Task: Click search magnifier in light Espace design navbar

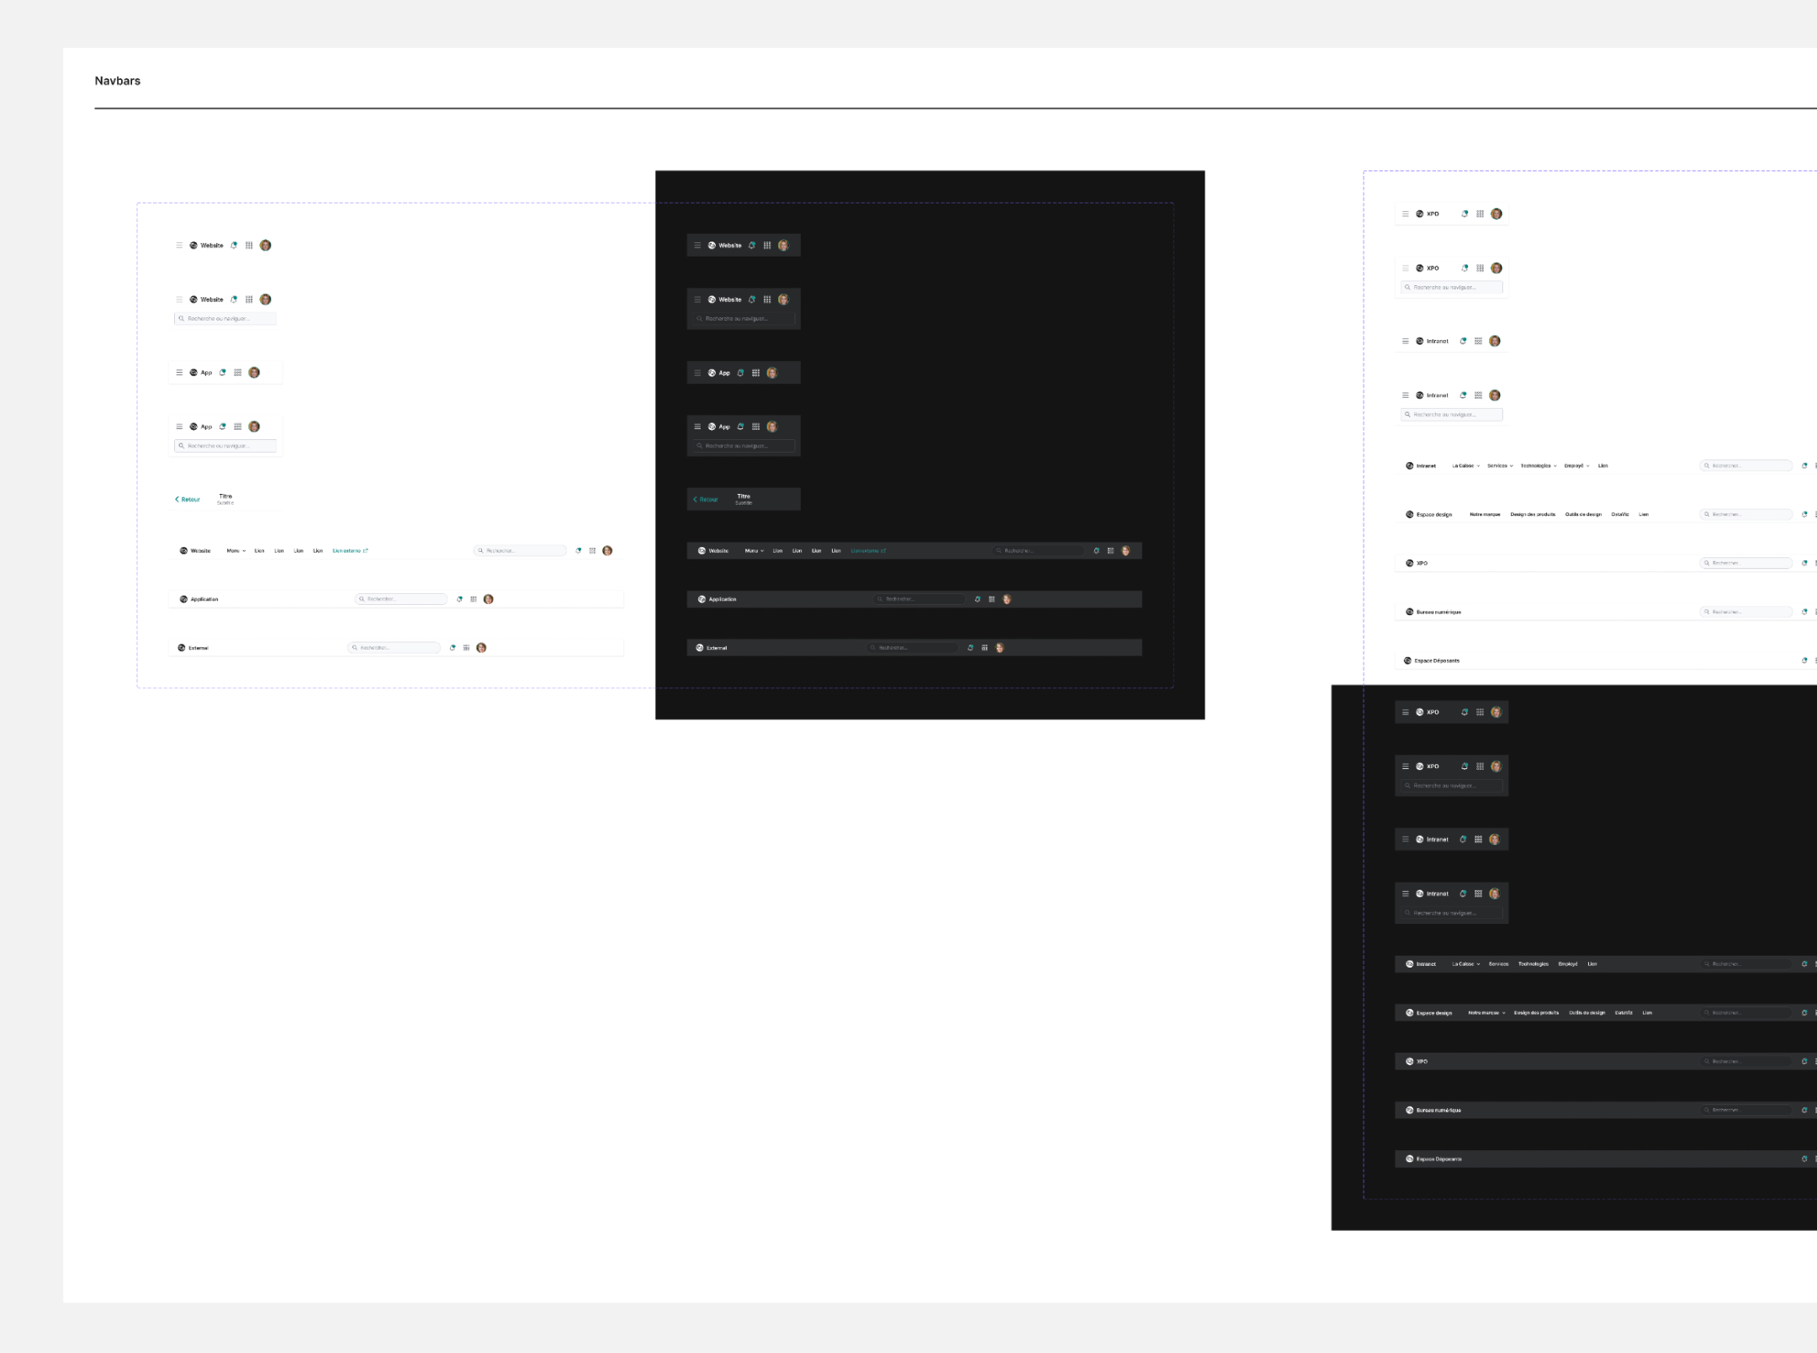Action: [1707, 514]
